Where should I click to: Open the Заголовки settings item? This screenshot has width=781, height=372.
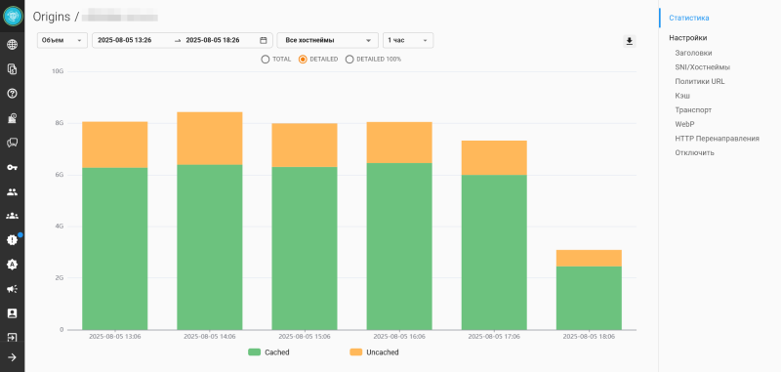pyautogui.click(x=693, y=53)
